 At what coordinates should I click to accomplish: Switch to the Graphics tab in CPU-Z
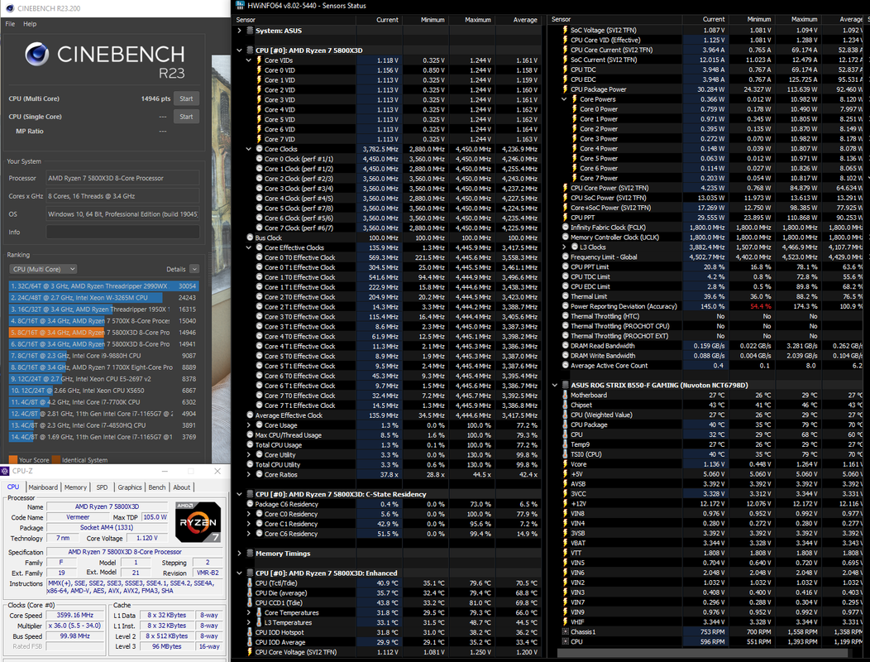pos(130,487)
